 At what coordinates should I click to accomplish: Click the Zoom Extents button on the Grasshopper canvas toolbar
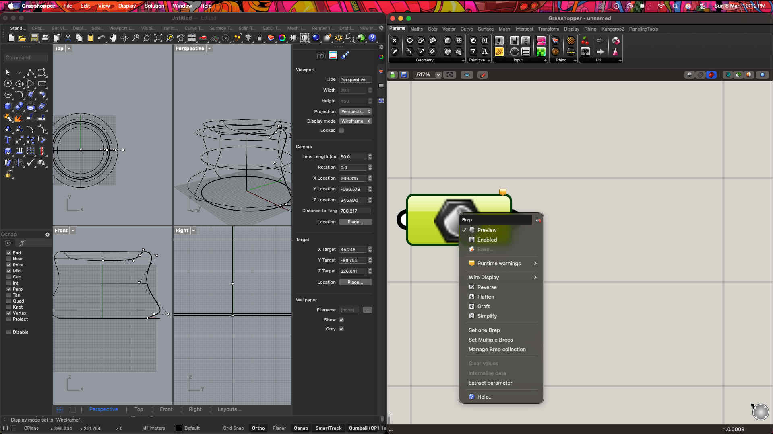pyautogui.click(x=450, y=75)
